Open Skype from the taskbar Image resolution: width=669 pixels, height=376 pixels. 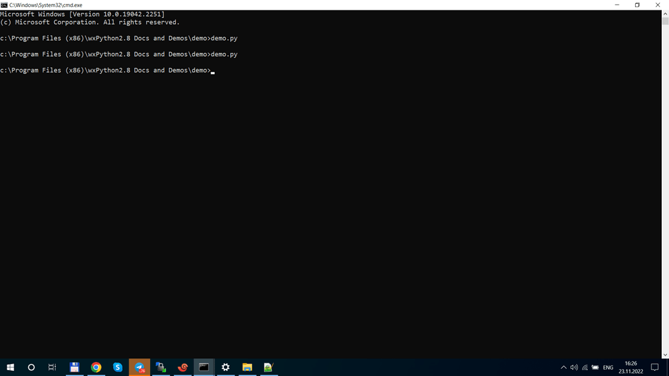118,368
